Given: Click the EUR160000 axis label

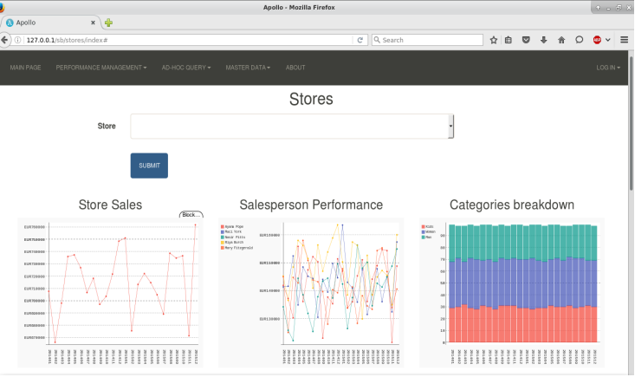Looking at the screenshot, I should (269, 235).
